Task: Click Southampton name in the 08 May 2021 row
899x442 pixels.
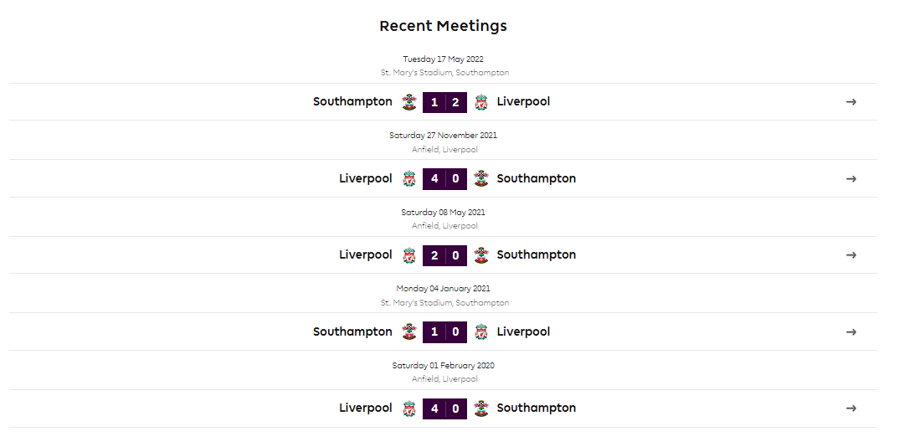Action: pyautogui.click(x=536, y=254)
